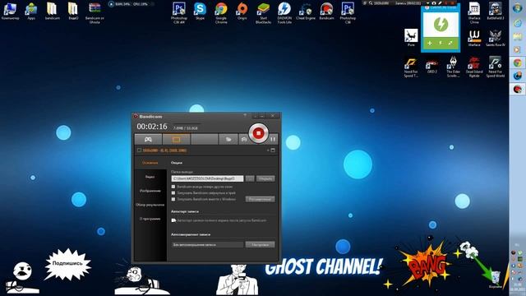This screenshot has height=296, width=526.
Task: Expand target dropdown arrow in Bandicam
Action: click(x=268, y=150)
